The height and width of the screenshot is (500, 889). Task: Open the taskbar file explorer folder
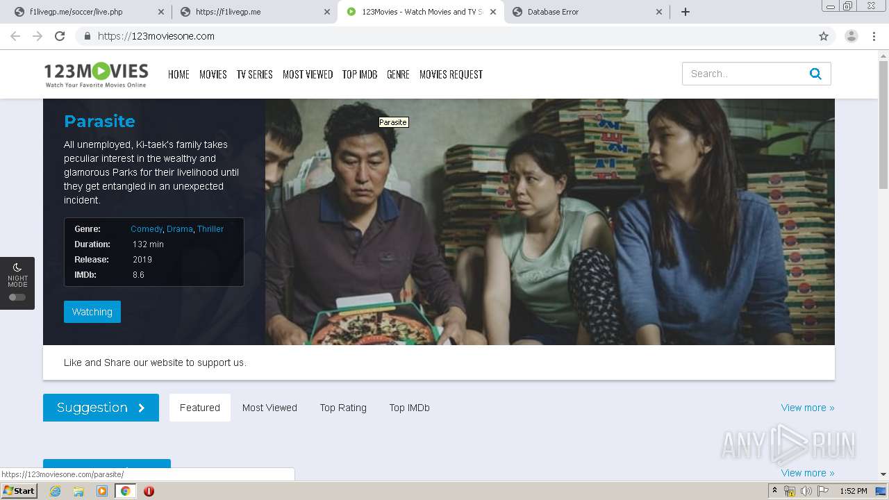click(78, 491)
